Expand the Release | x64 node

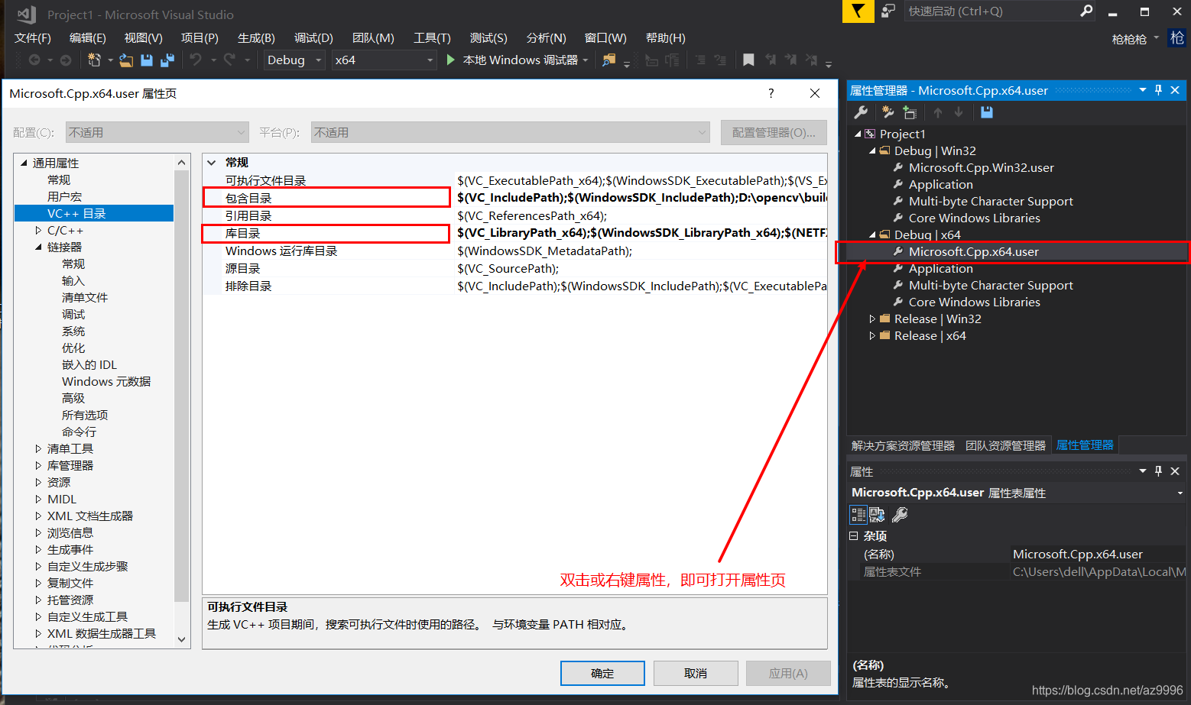point(872,335)
